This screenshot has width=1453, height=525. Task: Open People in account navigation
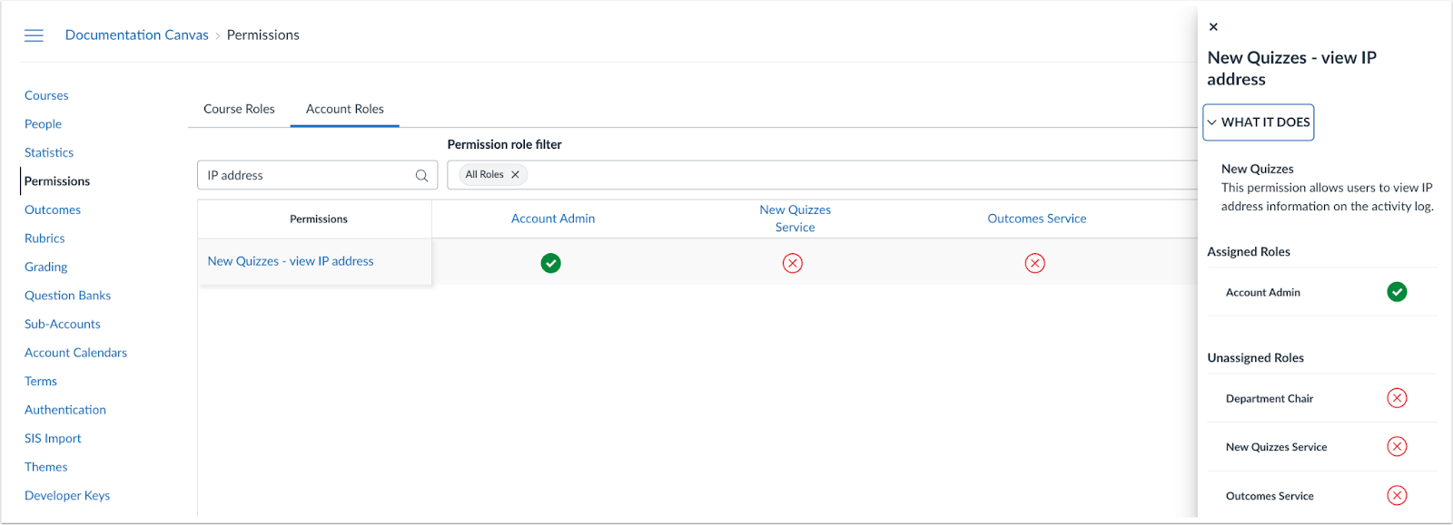(x=43, y=124)
